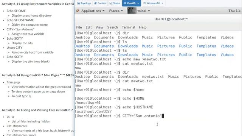Open the Terminal menu in the menu bar

click(129, 27)
